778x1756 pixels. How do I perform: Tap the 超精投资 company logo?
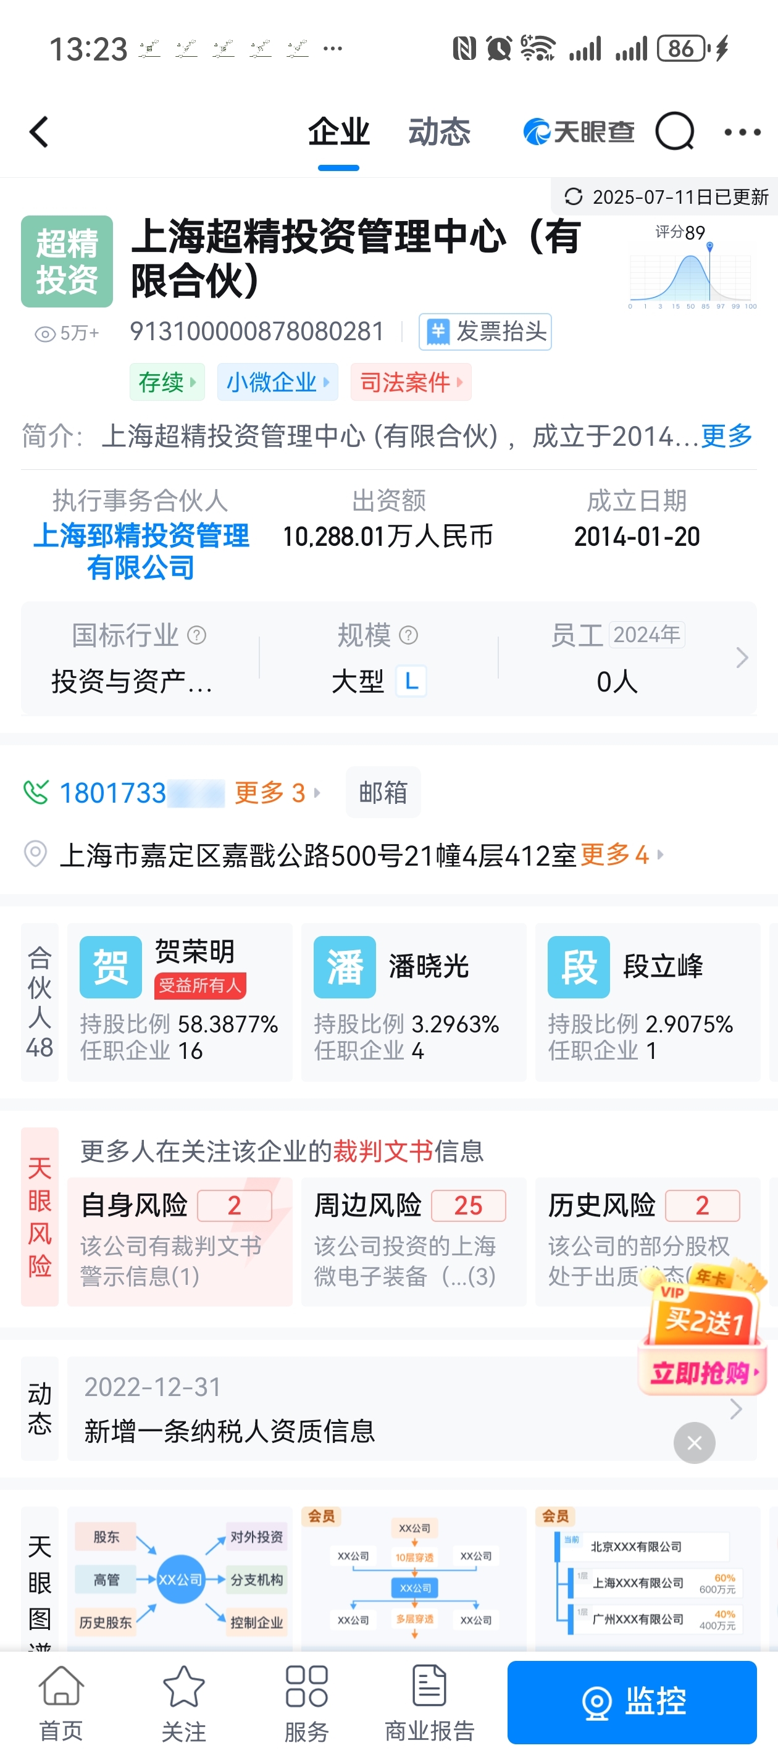67,261
